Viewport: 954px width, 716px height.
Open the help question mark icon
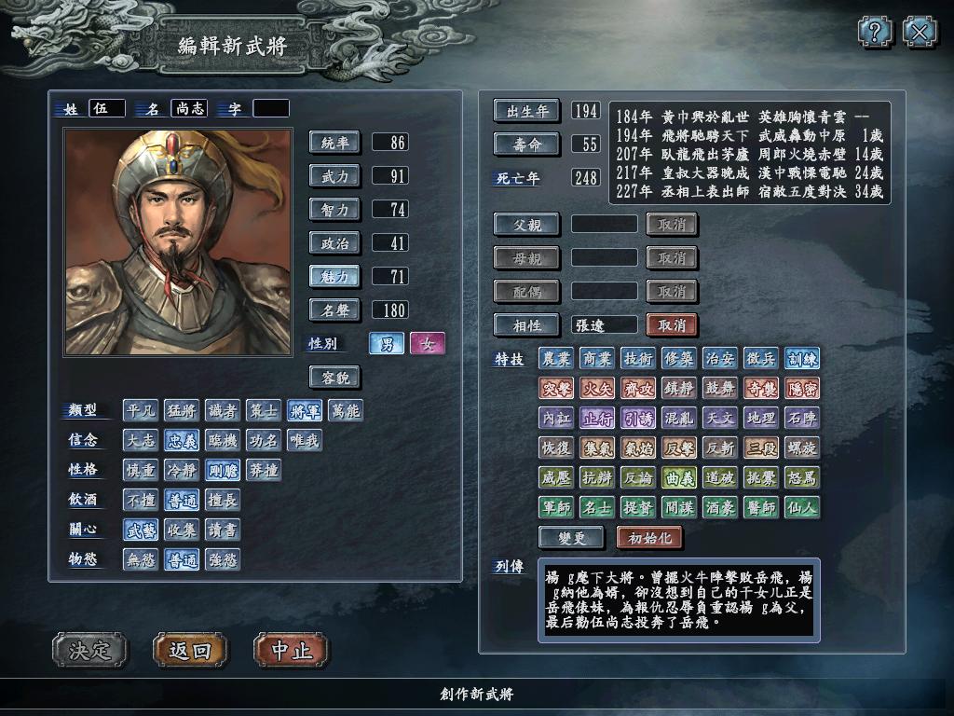[x=875, y=31]
